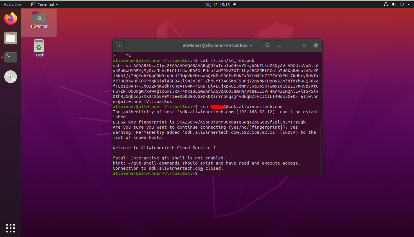Select the Terminal icon in dock
Screen dimensions: 414x237
tap(11, 57)
